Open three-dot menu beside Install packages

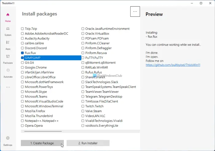click(x=135, y=12)
